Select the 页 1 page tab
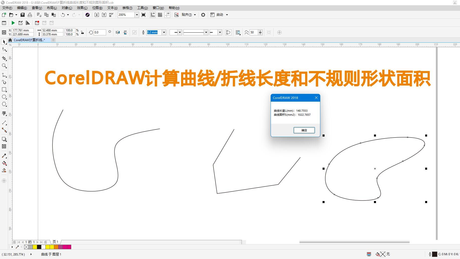460x259 pixels. 55,242
